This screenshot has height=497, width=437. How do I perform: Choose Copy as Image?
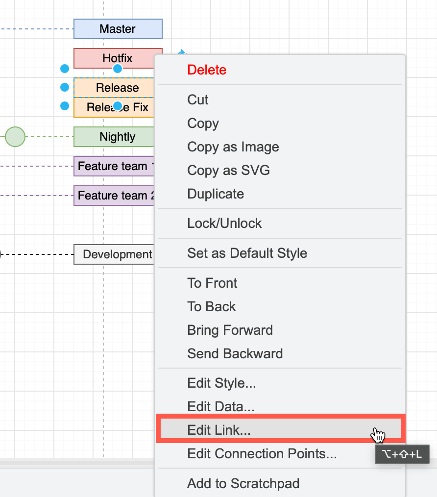pyautogui.click(x=280, y=147)
